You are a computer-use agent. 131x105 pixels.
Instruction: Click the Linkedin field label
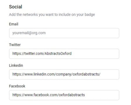[x=16, y=65]
